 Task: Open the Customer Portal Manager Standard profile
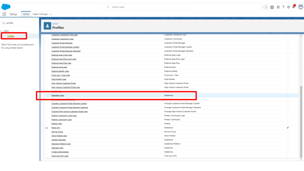pos(66,51)
